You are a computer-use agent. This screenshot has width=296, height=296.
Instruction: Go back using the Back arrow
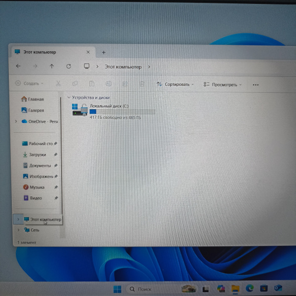pos(18,66)
